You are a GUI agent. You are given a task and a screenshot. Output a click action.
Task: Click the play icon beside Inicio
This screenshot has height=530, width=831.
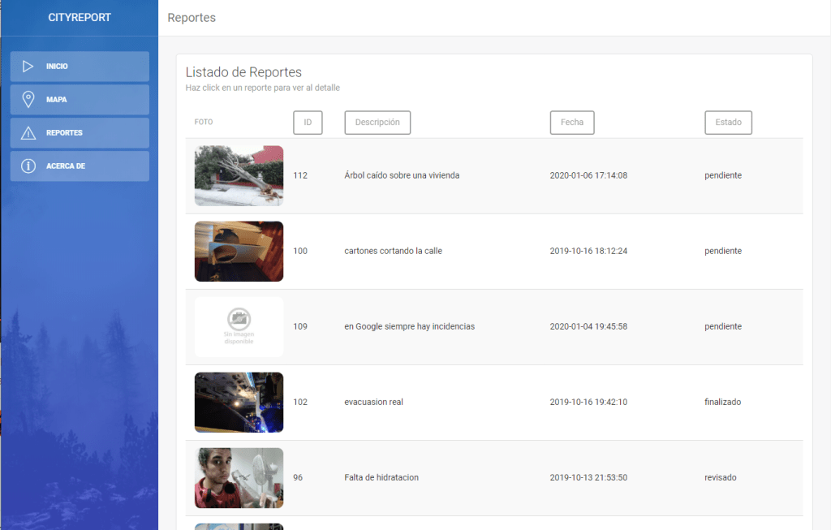tap(28, 67)
